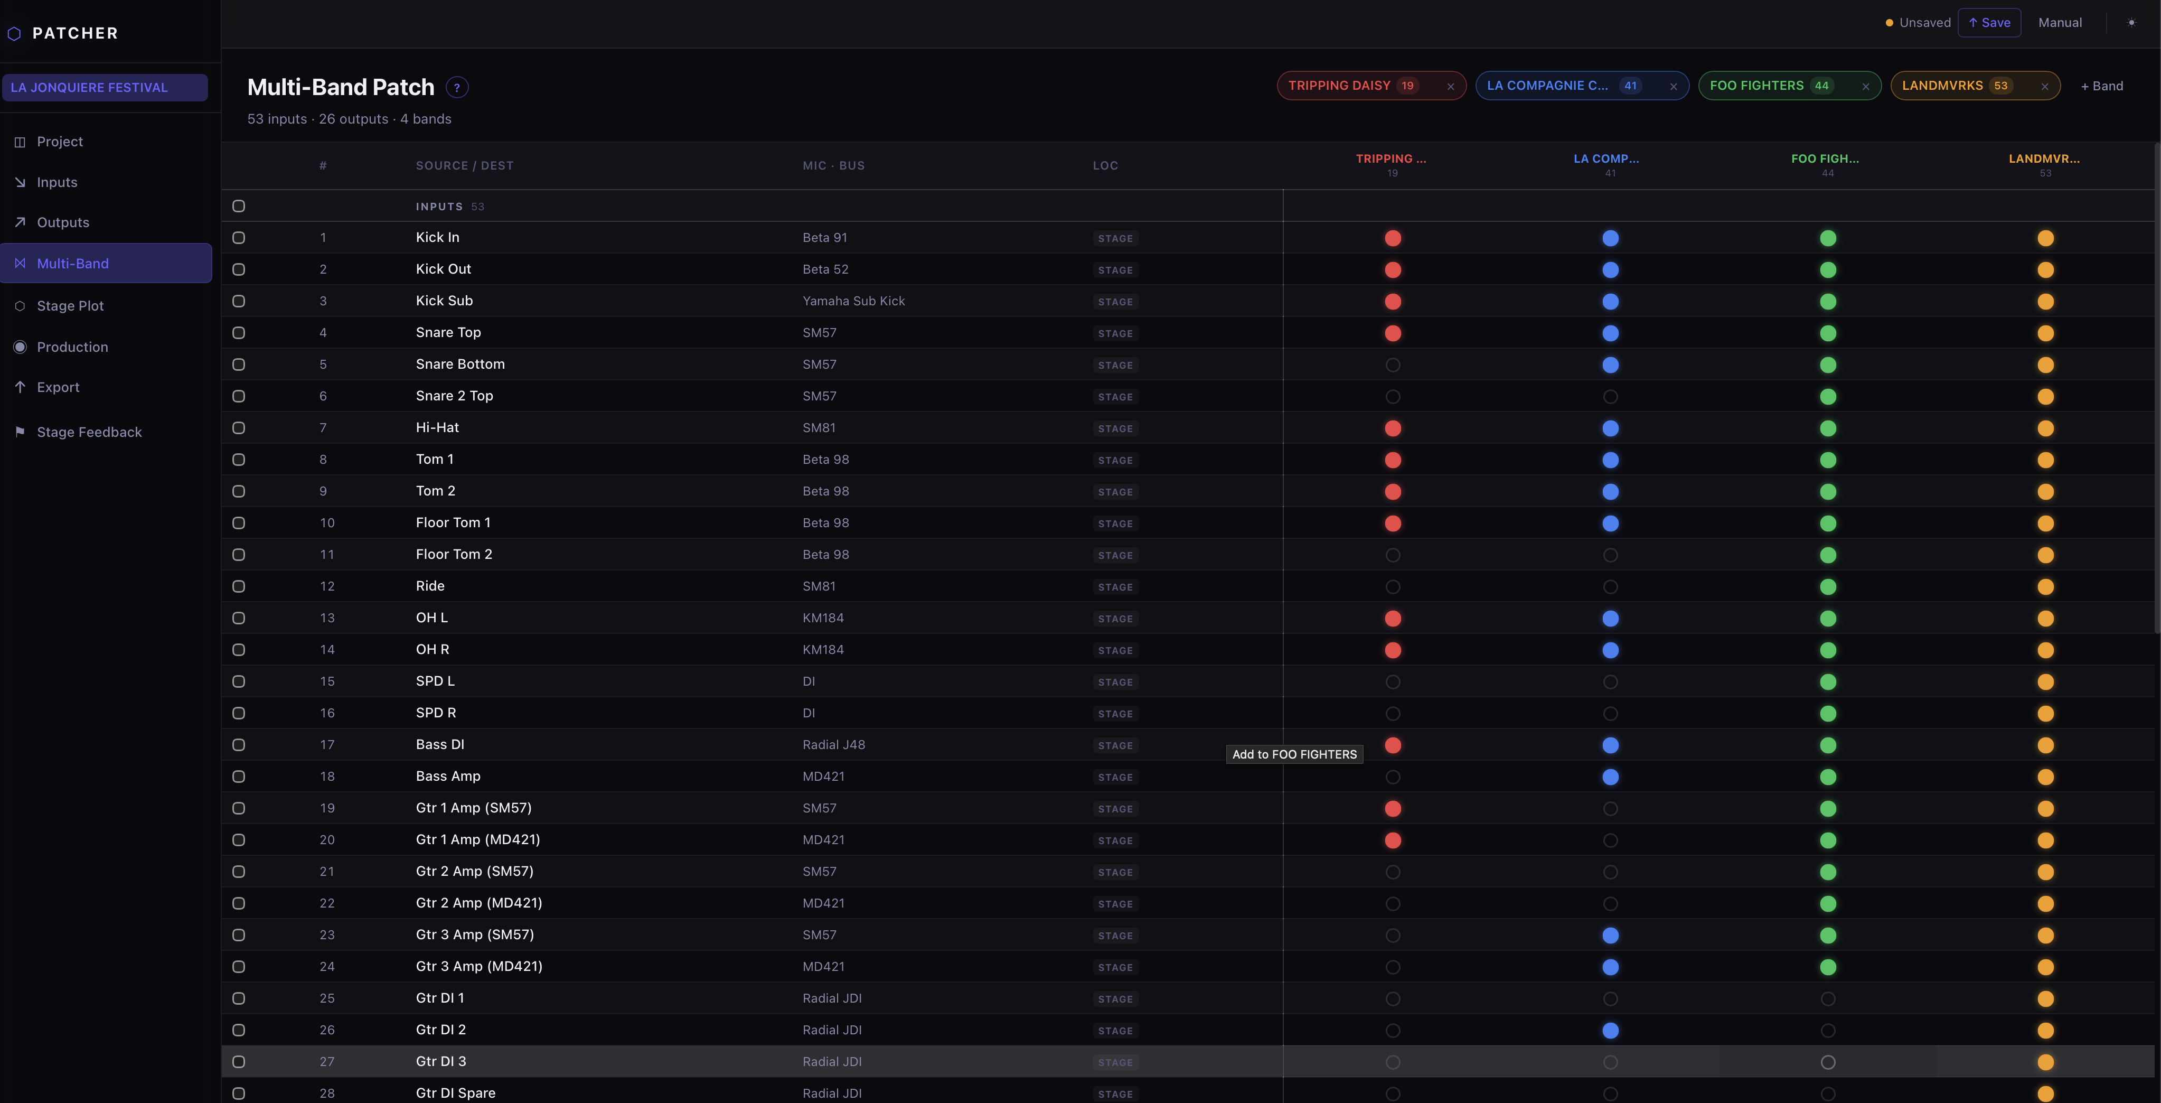
Task: Add Gtr DI 3 to Foo Fighters
Action: coord(1828,1063)
